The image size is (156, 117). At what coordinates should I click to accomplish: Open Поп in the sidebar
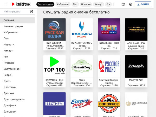[x=17, y=38]
